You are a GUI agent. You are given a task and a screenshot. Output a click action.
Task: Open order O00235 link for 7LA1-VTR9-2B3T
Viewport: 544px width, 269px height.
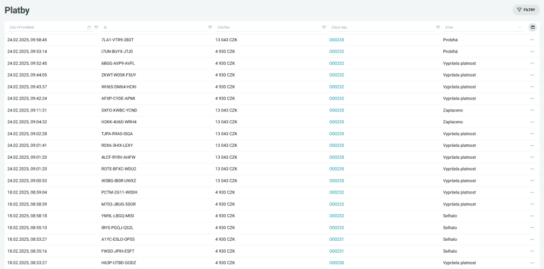[337, 40]
